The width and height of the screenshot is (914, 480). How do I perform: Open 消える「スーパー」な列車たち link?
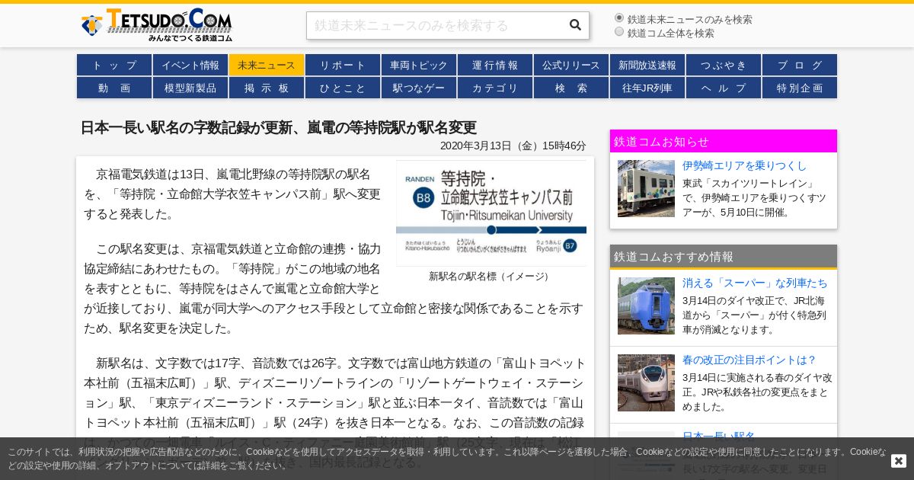[755, 283]
